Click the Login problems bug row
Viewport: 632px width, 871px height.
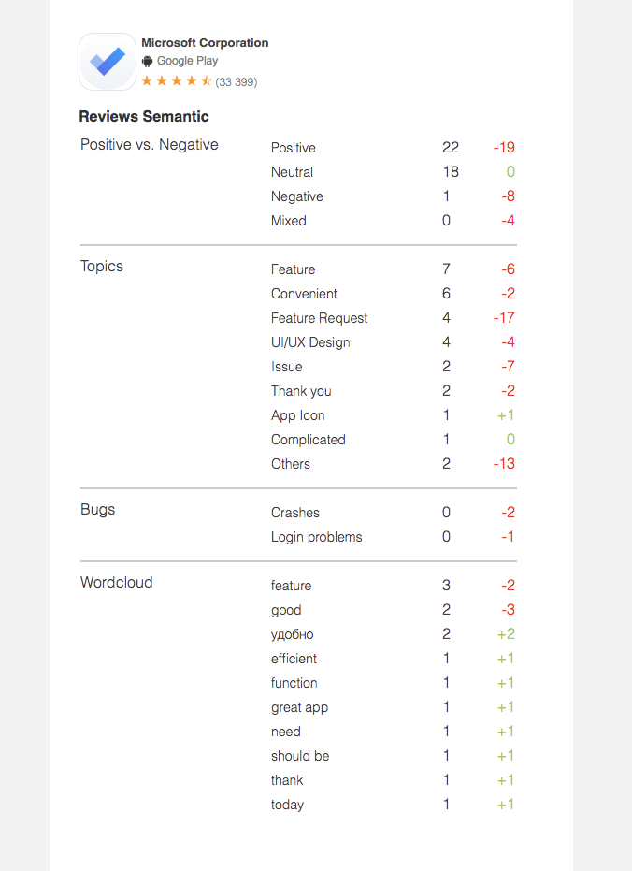tap(316, 537)
